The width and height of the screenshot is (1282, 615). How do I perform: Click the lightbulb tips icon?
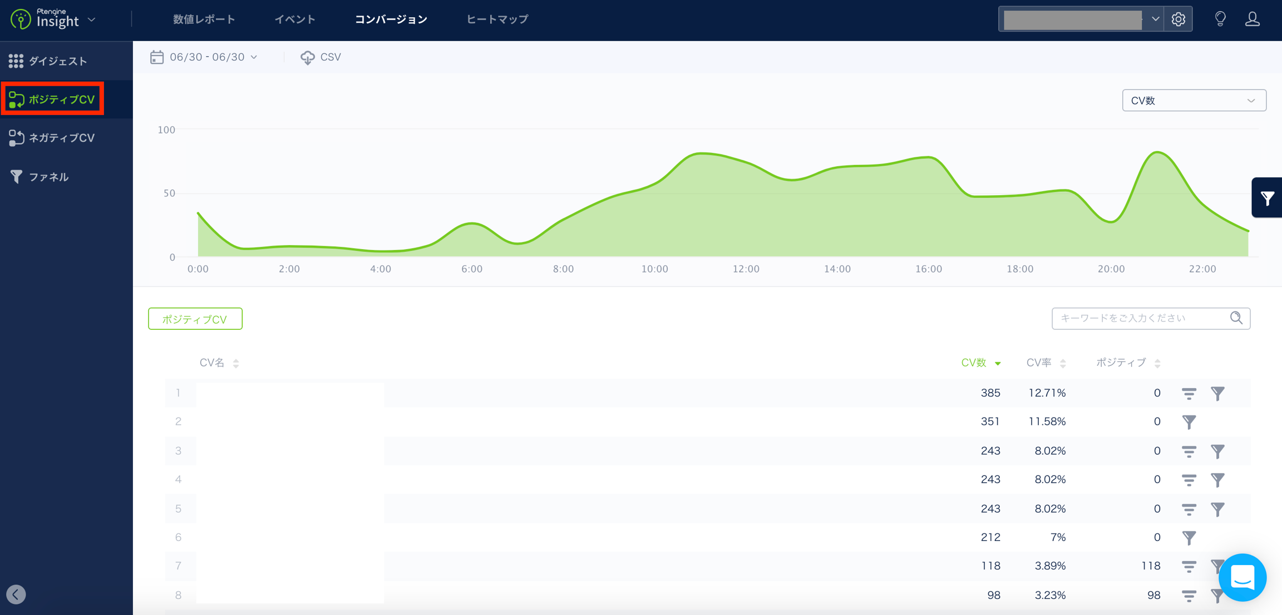pos(1220,19)
